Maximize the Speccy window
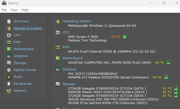The image size is (180, 109). coord(164,3)
